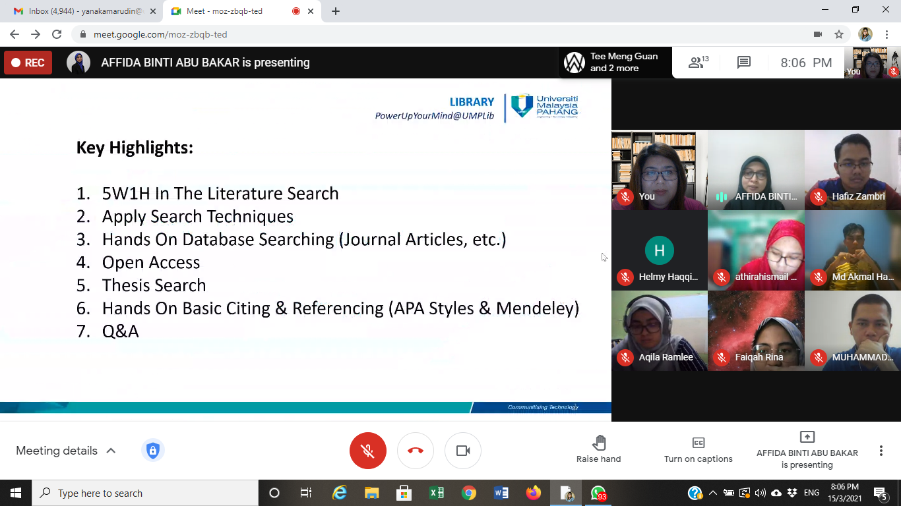The image size is (901, 506).
Task: Open the participants list showing 13
Action: tap(699, 63)
